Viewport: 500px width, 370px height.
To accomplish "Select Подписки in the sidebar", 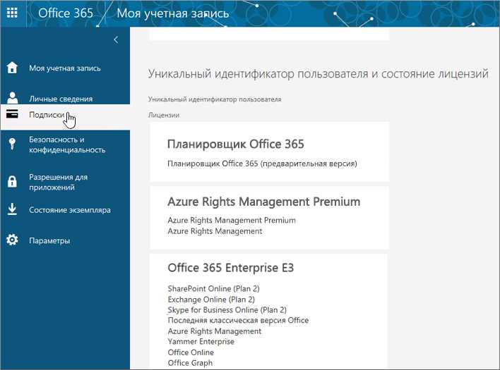I will pyautogui.click(x=47, y=115).
